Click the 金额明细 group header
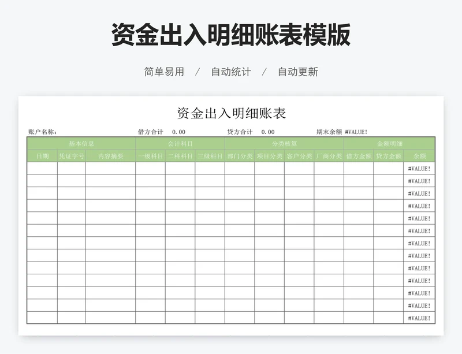This screenshot has height=354, width=462. point(389,144)
